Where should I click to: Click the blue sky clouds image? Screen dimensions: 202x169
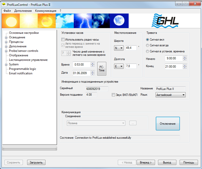tap(65, 21)
